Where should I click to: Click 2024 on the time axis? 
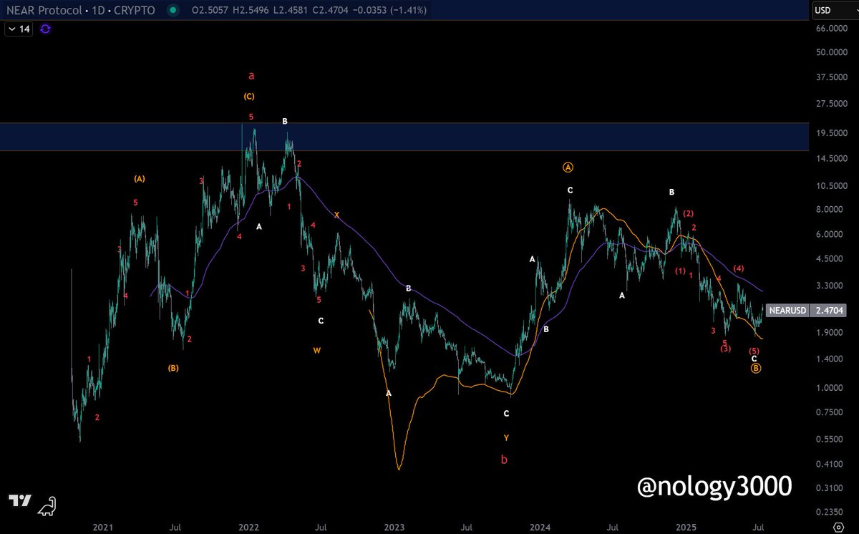[540, 528]
